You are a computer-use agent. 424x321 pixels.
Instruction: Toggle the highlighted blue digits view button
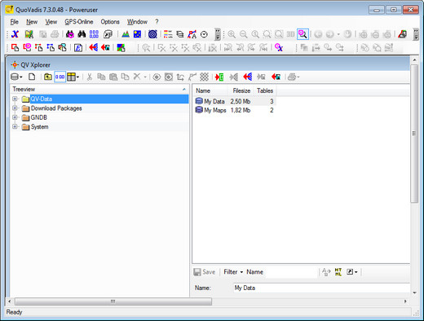[x=60, y=77]
